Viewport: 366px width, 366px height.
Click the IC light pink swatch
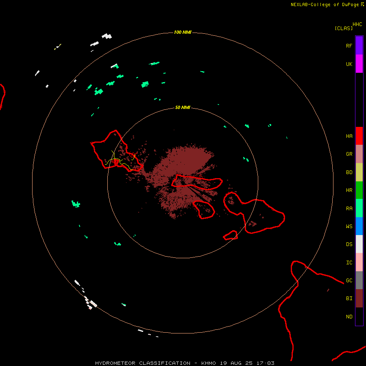(x=359, y=262)
